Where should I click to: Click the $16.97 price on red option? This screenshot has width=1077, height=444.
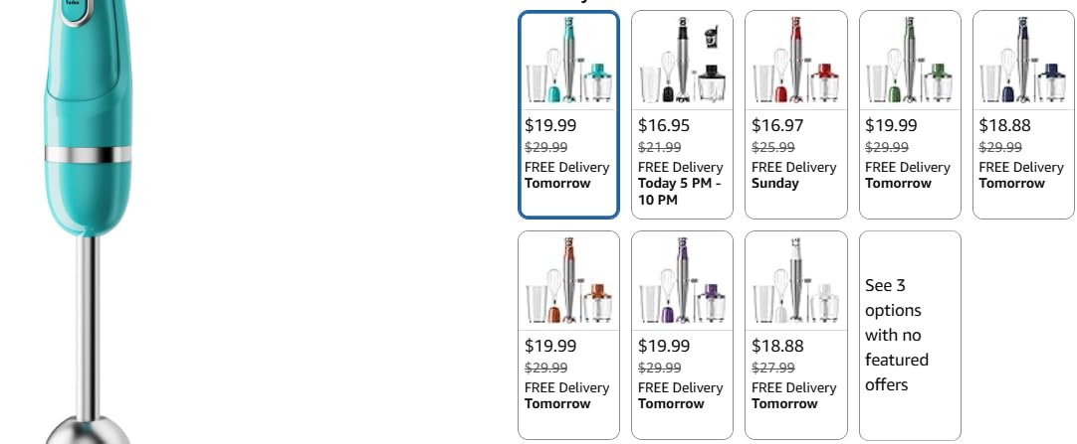pos(777,125)
